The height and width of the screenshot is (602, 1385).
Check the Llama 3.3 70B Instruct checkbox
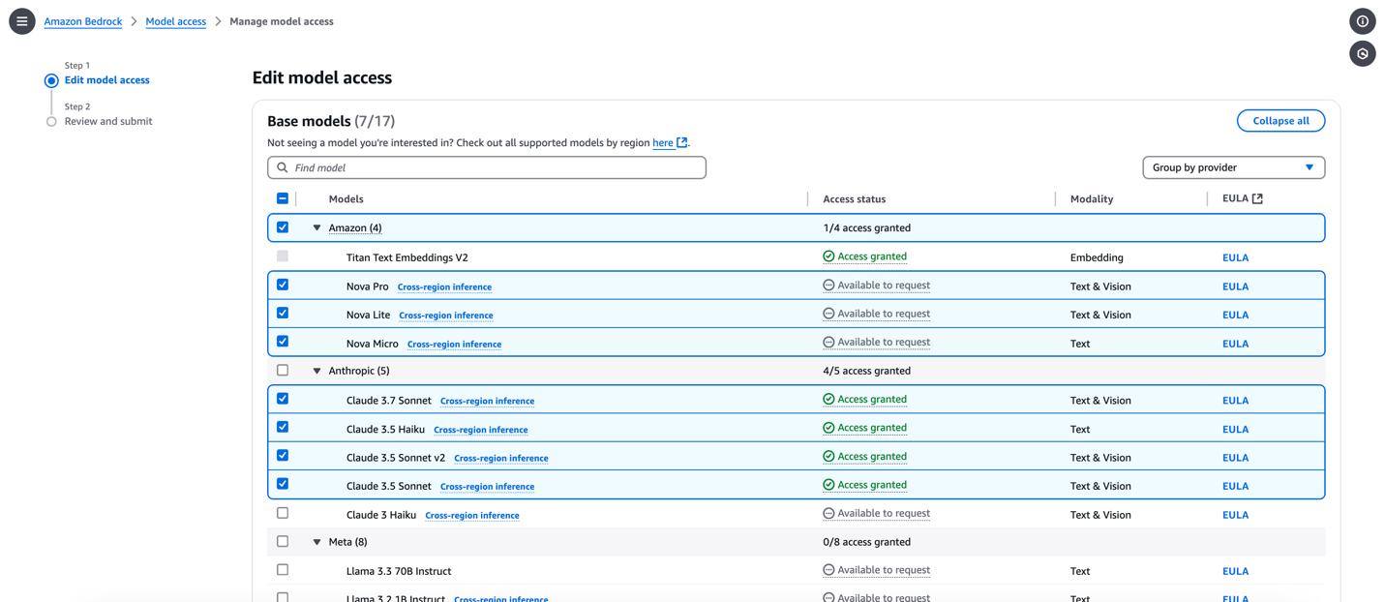tap(283, 570)
